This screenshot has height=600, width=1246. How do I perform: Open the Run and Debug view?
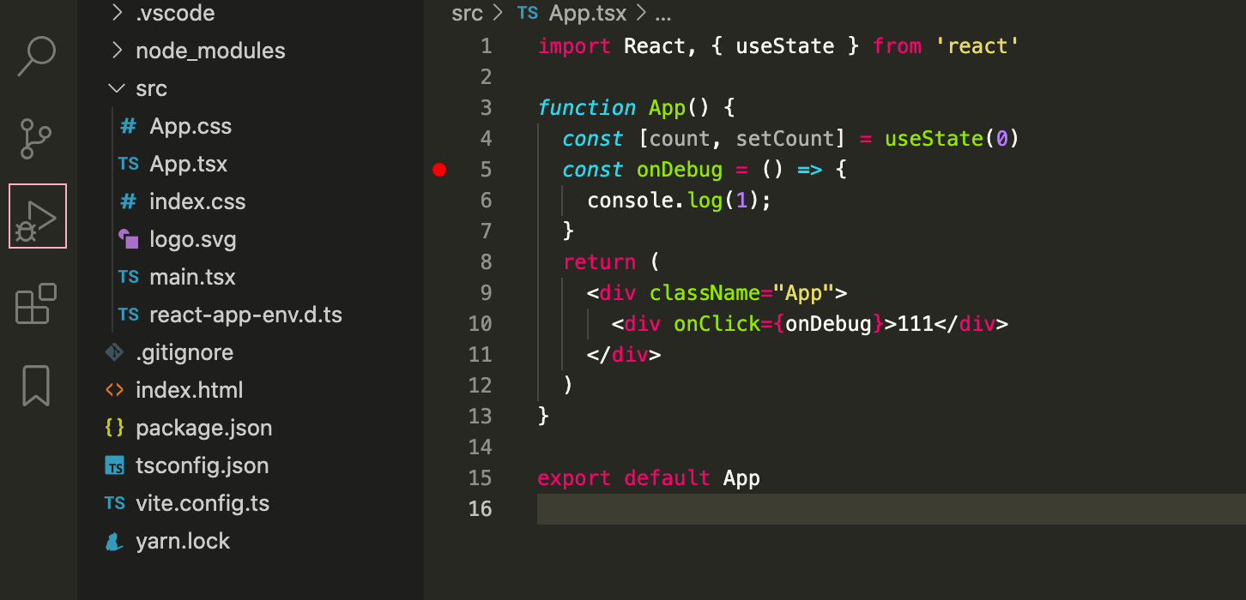[x=37, y=217]
